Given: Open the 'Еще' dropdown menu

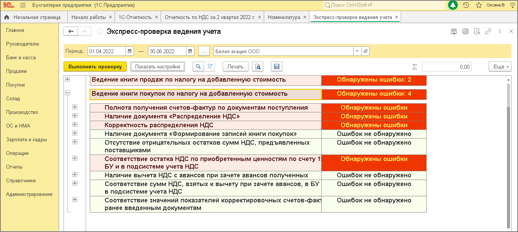Looking at the screenshot, I should tap(500, 66).
